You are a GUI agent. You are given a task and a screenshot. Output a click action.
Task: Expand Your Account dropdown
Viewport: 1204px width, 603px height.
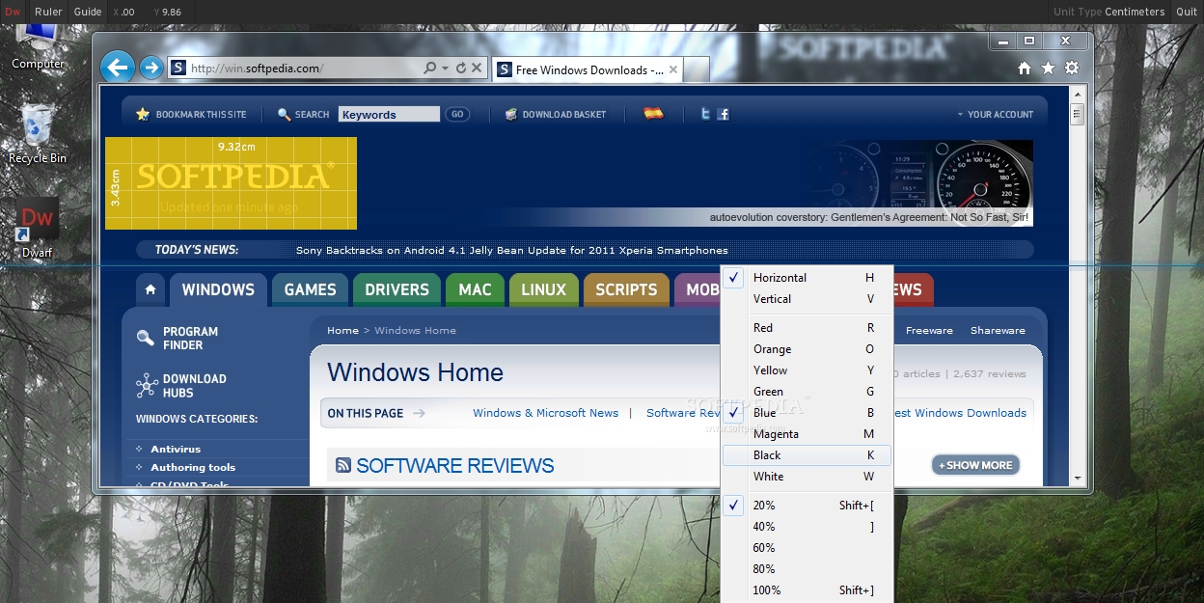(995, 114)
